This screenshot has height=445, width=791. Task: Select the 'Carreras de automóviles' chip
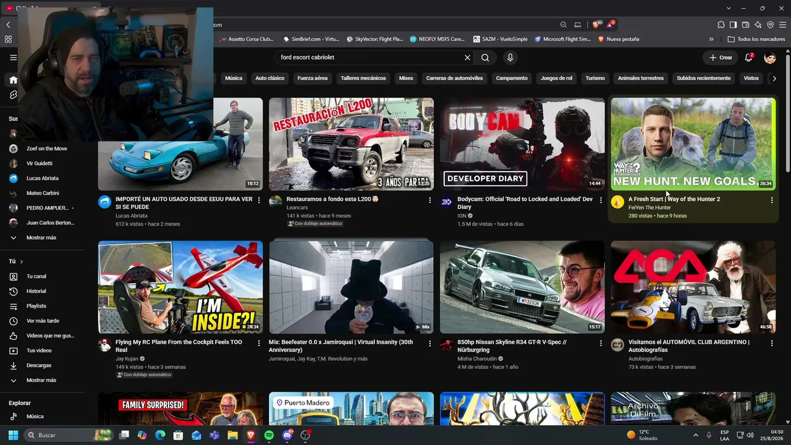point(455,78)
